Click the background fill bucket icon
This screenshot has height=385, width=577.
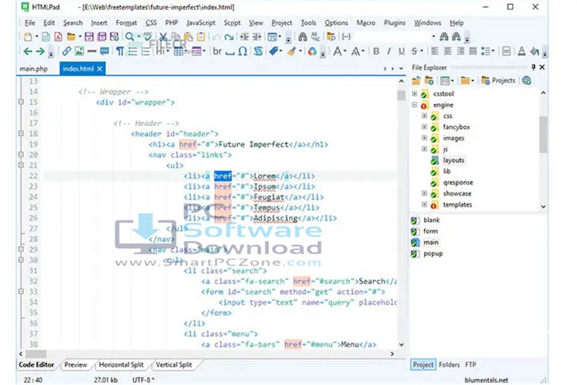coord(535,51)
